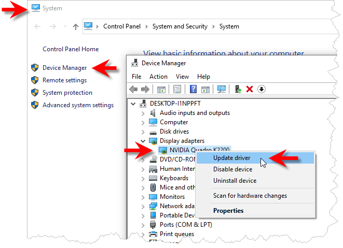Collapse the Display adapters node
This screenshot has height=248, width=343.
[x=143, y=141]
